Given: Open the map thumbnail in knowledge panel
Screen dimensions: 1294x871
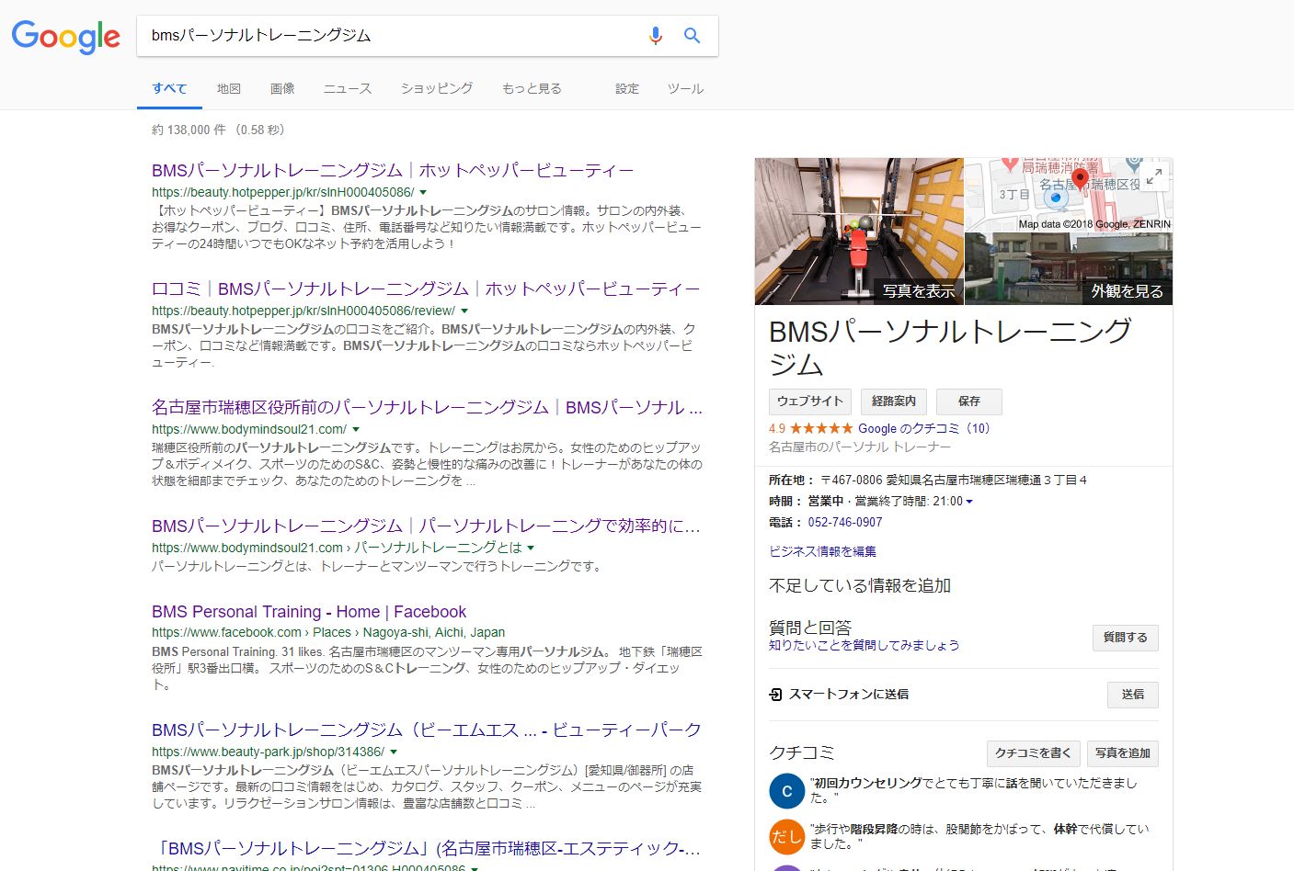Looking at the screenshot, I should 1069,195.
